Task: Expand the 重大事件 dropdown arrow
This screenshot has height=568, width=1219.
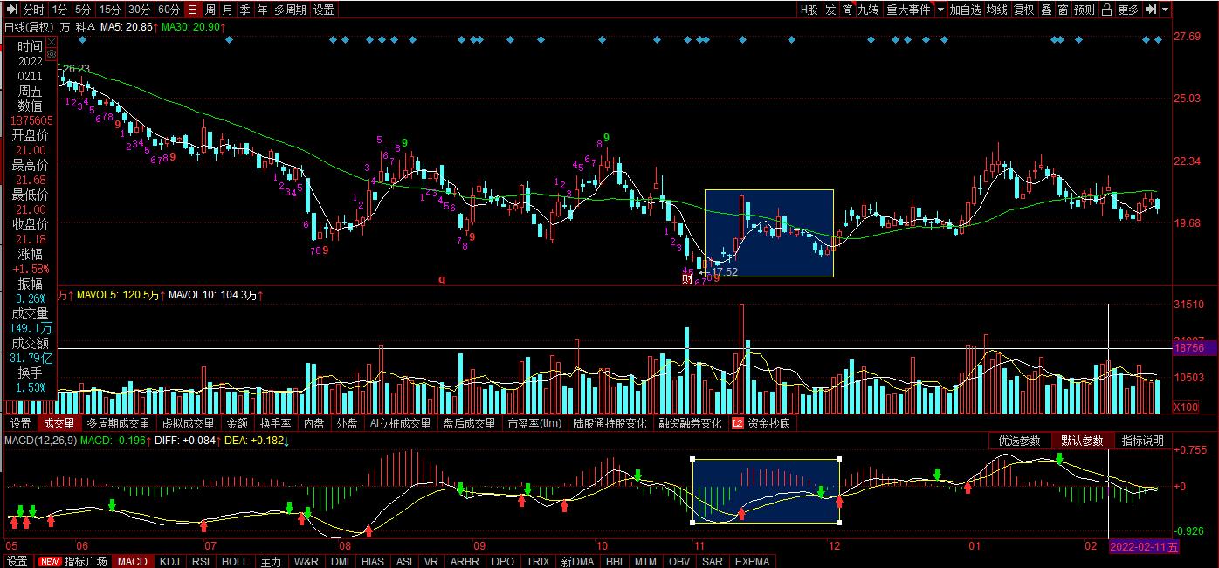Action: point(940,10)
